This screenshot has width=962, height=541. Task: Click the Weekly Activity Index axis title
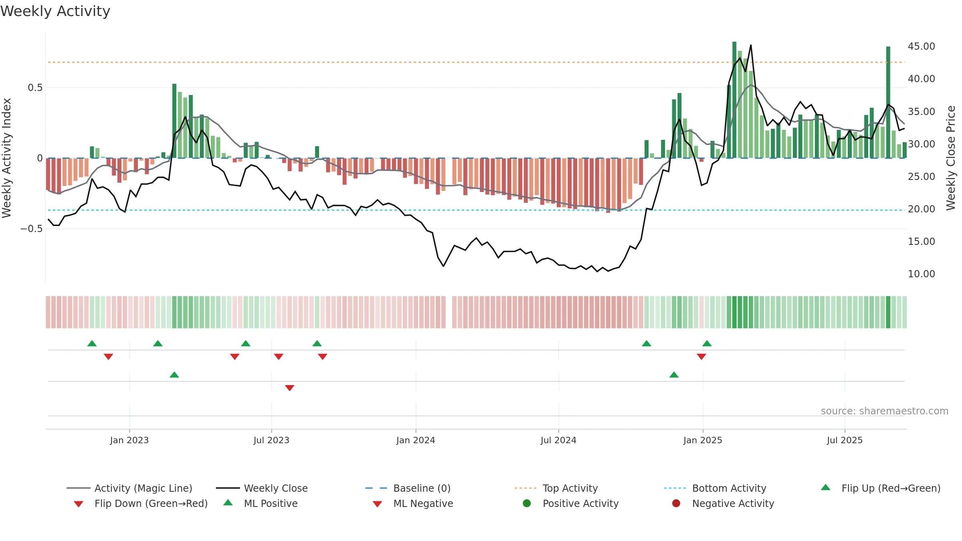(x=7, y=158)
